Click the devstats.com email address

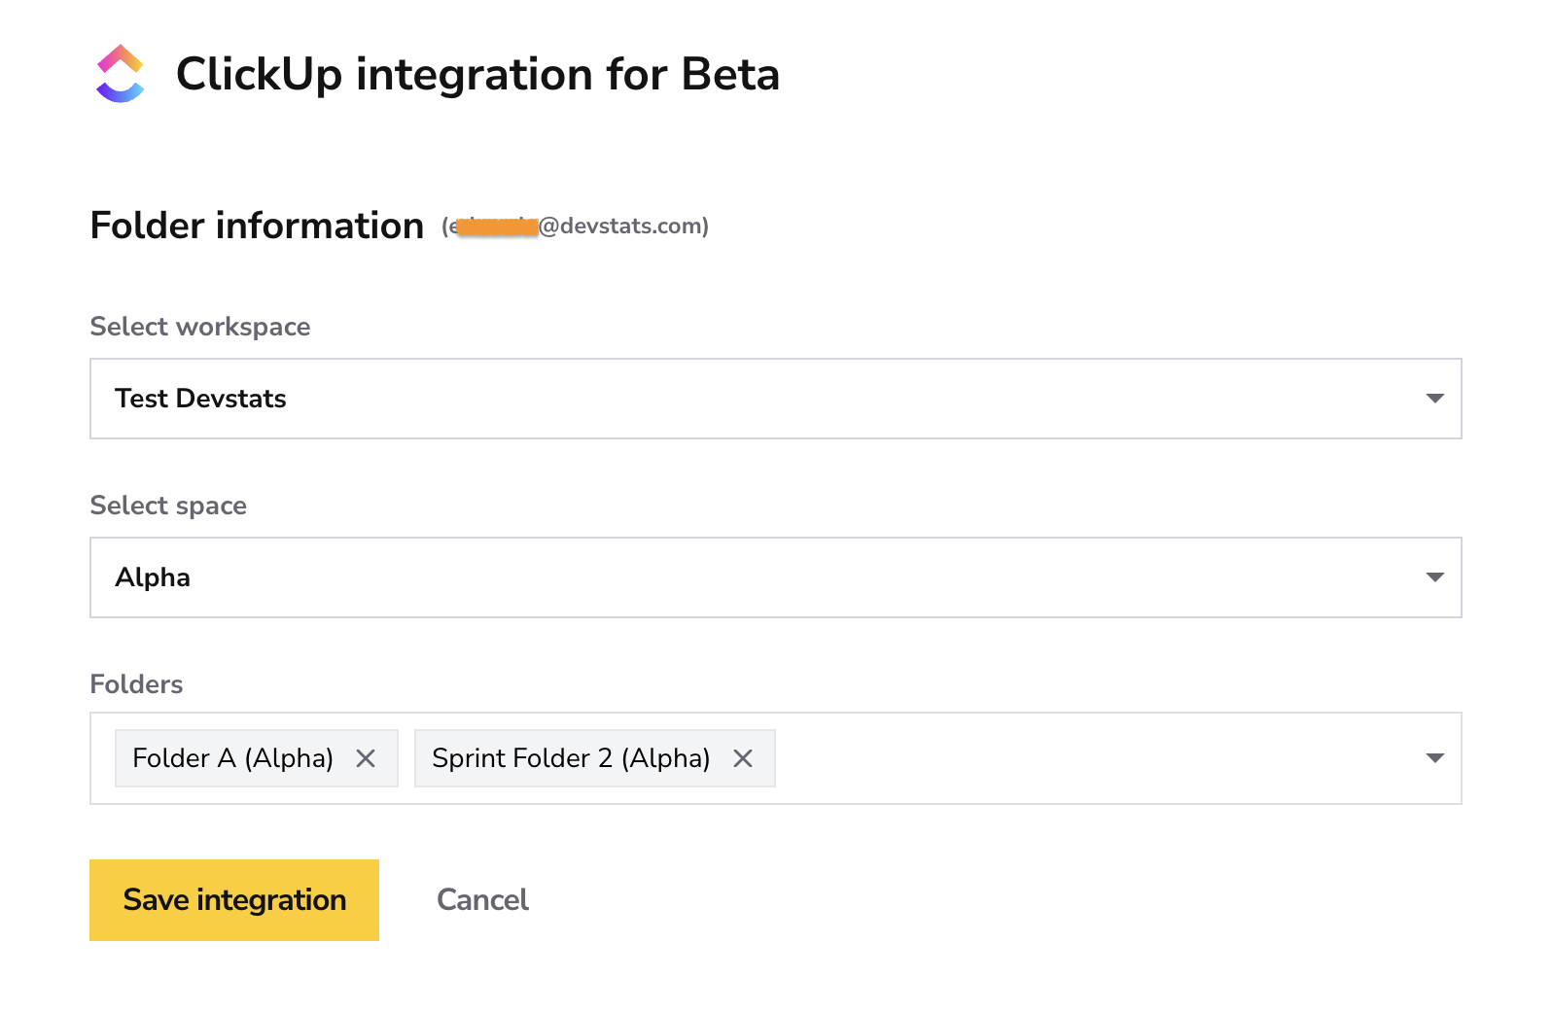pyautogui.click(x=576, y=227)
